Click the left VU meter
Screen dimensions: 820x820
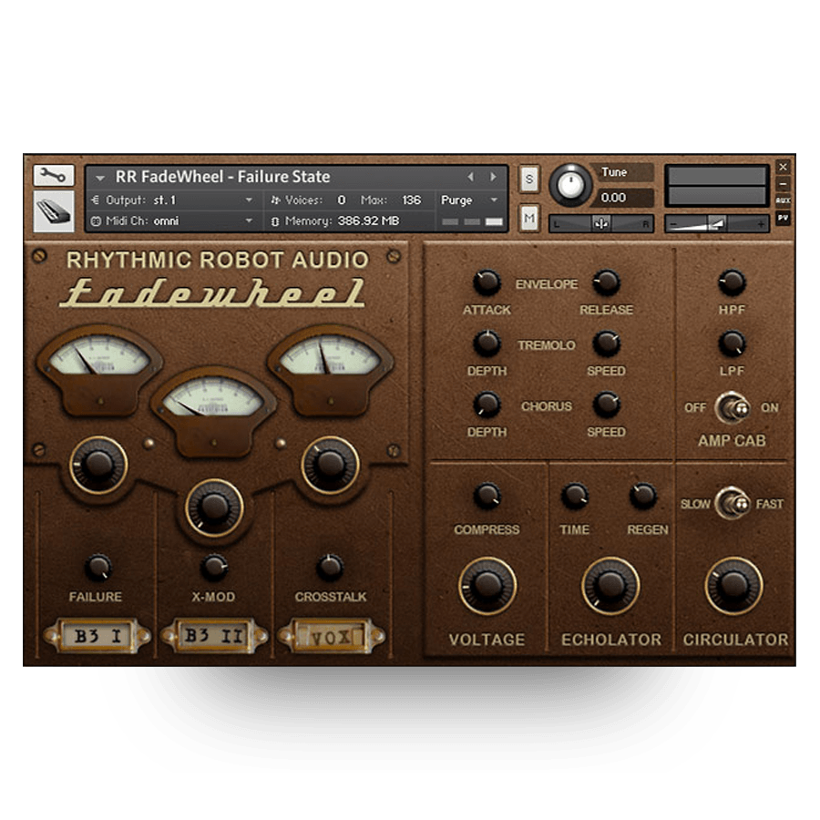[98, 368]
